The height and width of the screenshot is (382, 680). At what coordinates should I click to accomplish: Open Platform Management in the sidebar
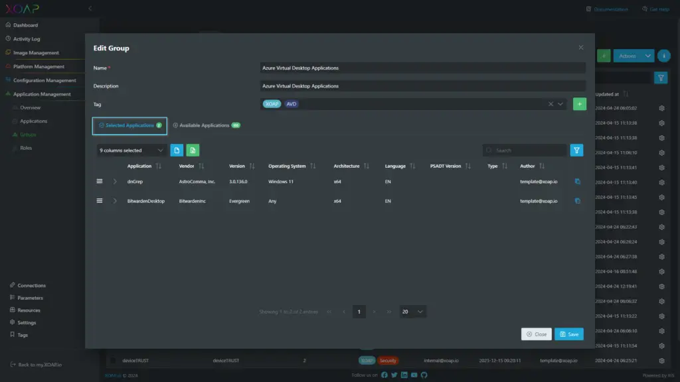tap(39, 67)
